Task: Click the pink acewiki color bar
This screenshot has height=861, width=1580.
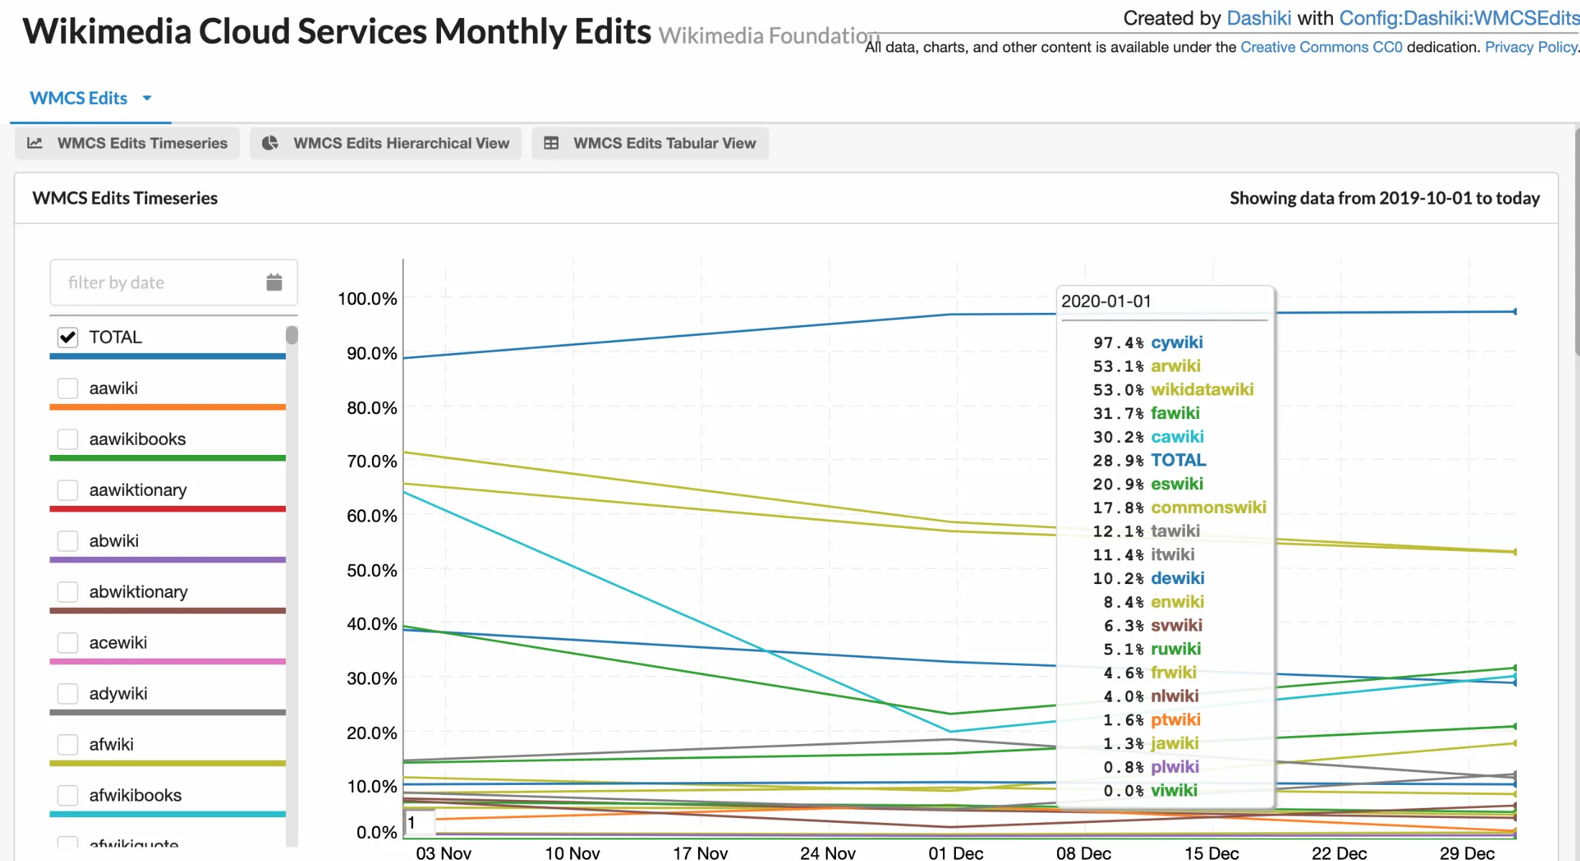Action: click(x=167, y=662)
